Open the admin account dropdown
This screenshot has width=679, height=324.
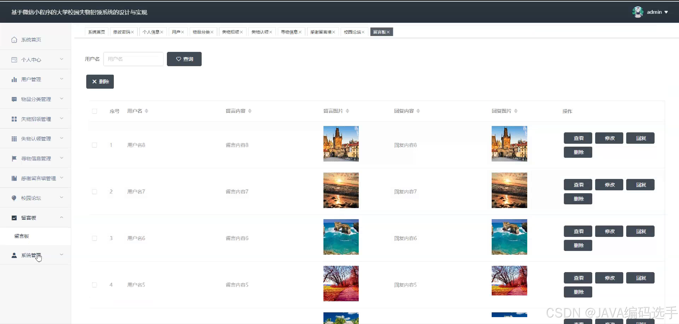coord(657,12)
